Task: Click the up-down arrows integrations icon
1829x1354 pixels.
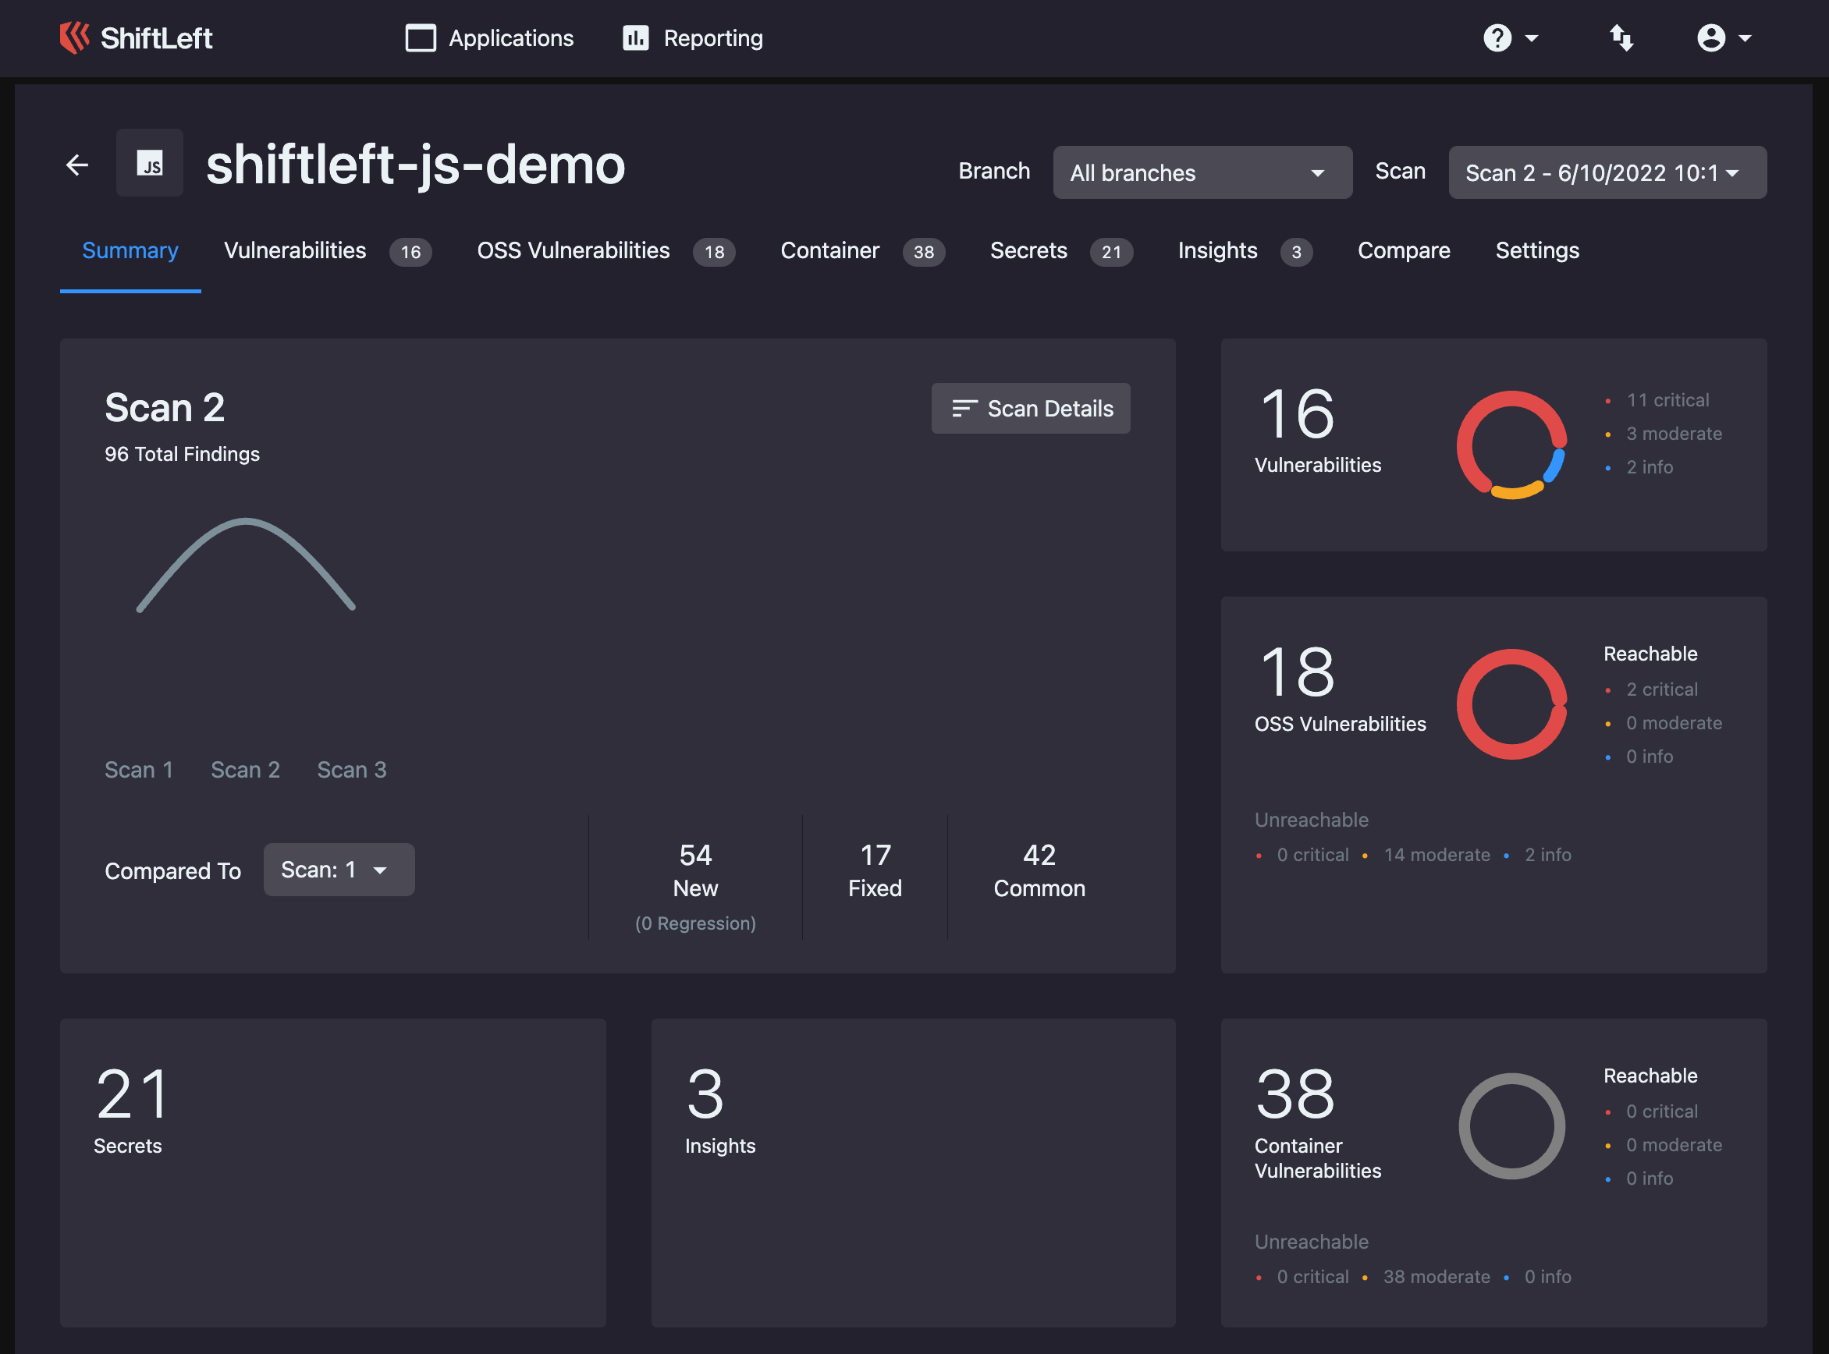Action: (x=1621, y=37)
